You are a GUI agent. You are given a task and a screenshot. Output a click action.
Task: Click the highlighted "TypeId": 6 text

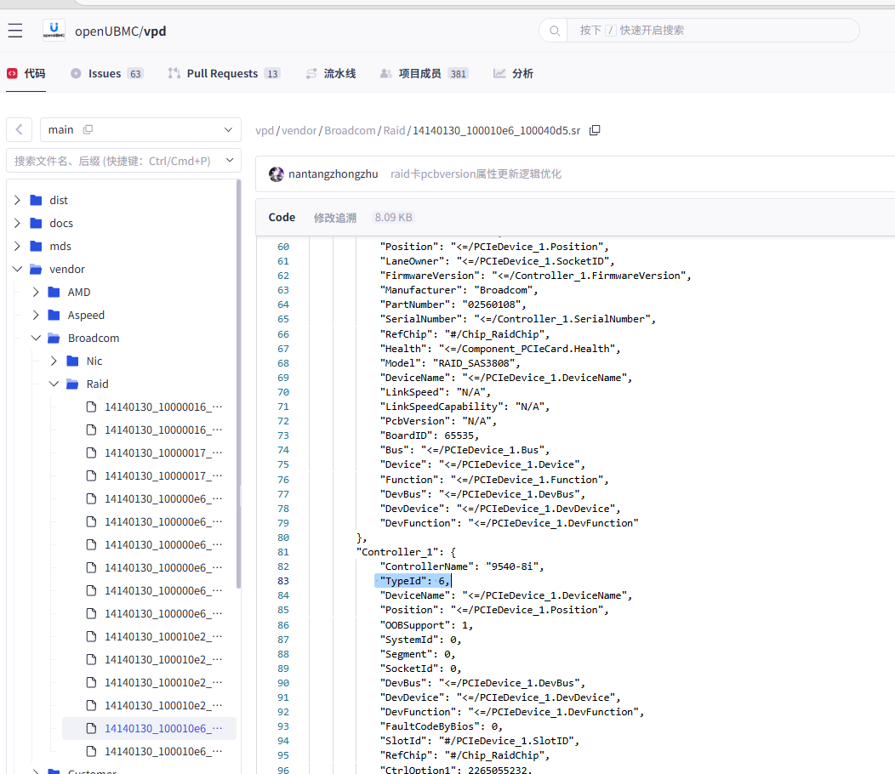[413, 581]
